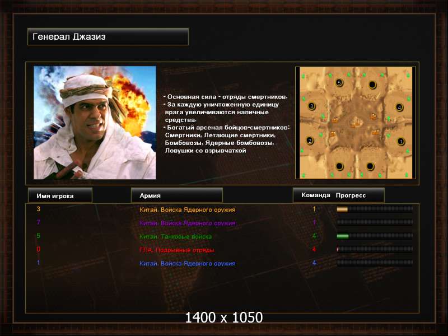
Task: Click start position 2 on the minimap
Action: (310, 141)
